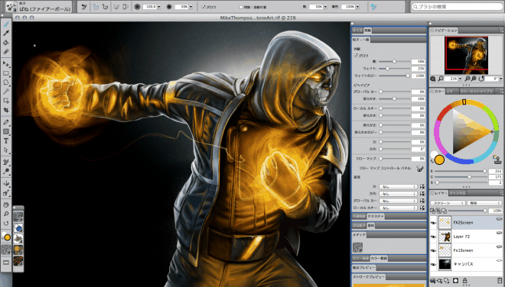
Task: Open the スクリーン composite method dropdown
Action: coord(448,203)
